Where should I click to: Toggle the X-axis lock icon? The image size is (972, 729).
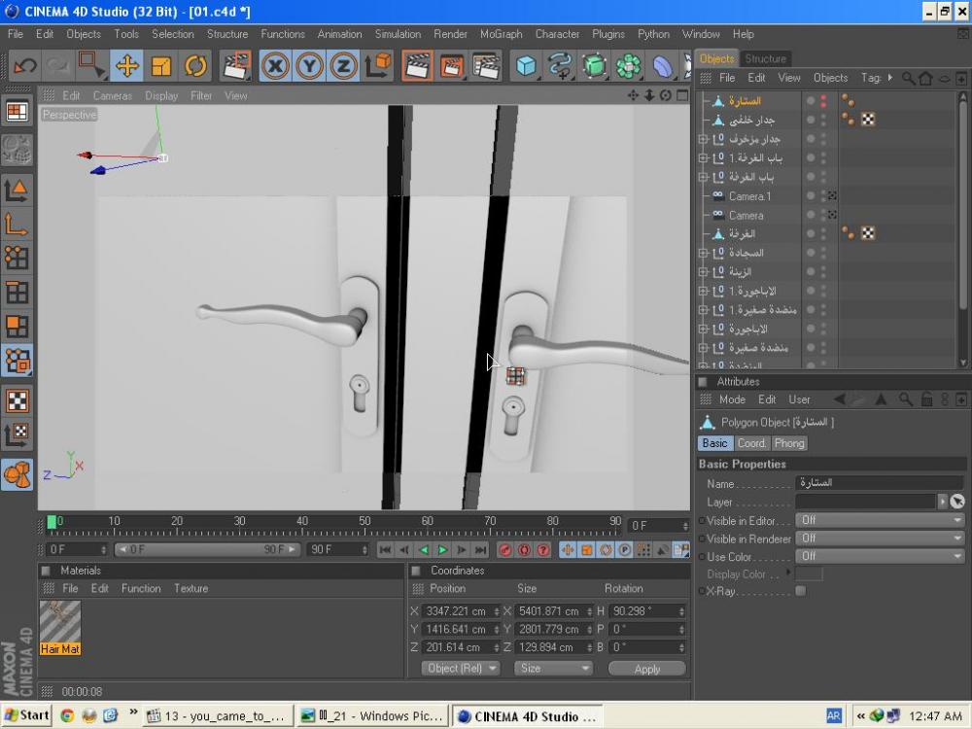click(x=276, y=66)
